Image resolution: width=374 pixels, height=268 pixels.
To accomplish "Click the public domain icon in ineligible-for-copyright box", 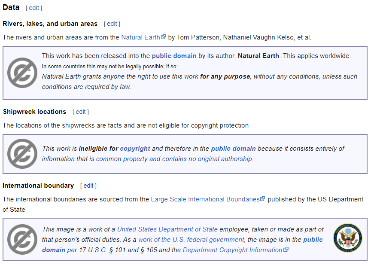I will pyautogui.click(x=22, y=154).
